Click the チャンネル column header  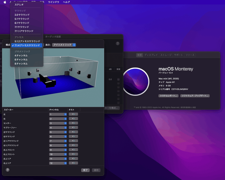click(58, 110)
